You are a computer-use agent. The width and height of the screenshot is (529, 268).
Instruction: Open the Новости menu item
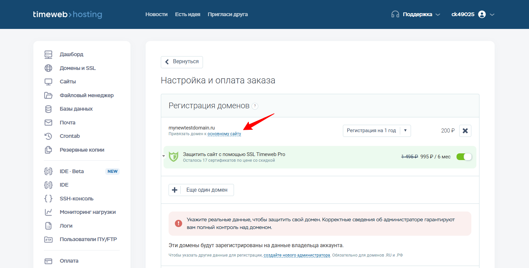[x=156, y=14]
